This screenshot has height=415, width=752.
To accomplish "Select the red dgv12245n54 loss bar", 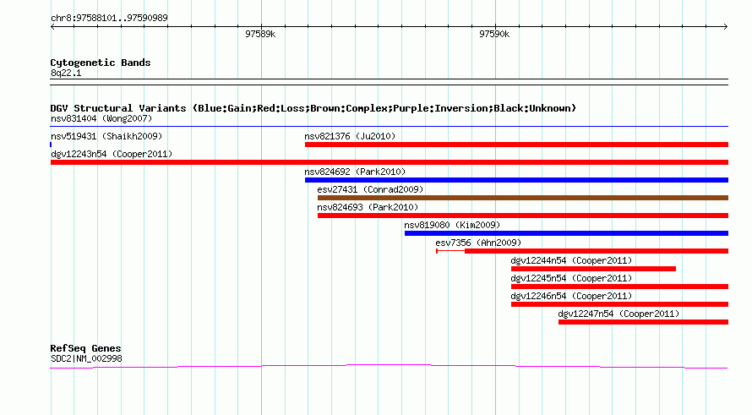I will 619,287.
